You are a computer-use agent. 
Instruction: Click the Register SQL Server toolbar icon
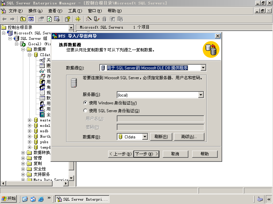coord(97,19)
